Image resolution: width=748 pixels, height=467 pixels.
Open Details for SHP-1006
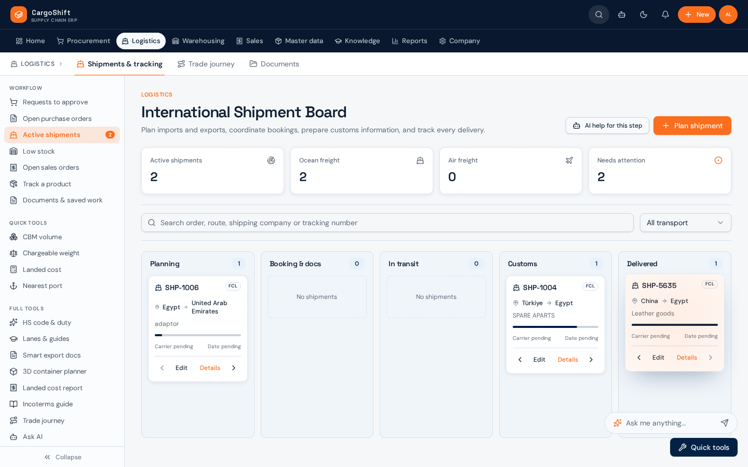[x=210, y=368]
